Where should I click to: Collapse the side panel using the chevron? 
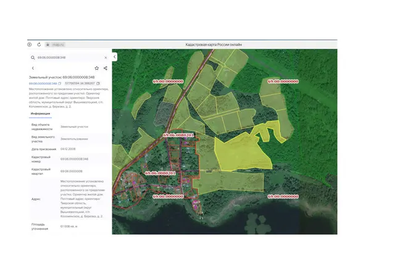tap(115, 57)
